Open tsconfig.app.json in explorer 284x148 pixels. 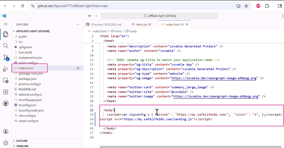30,100
